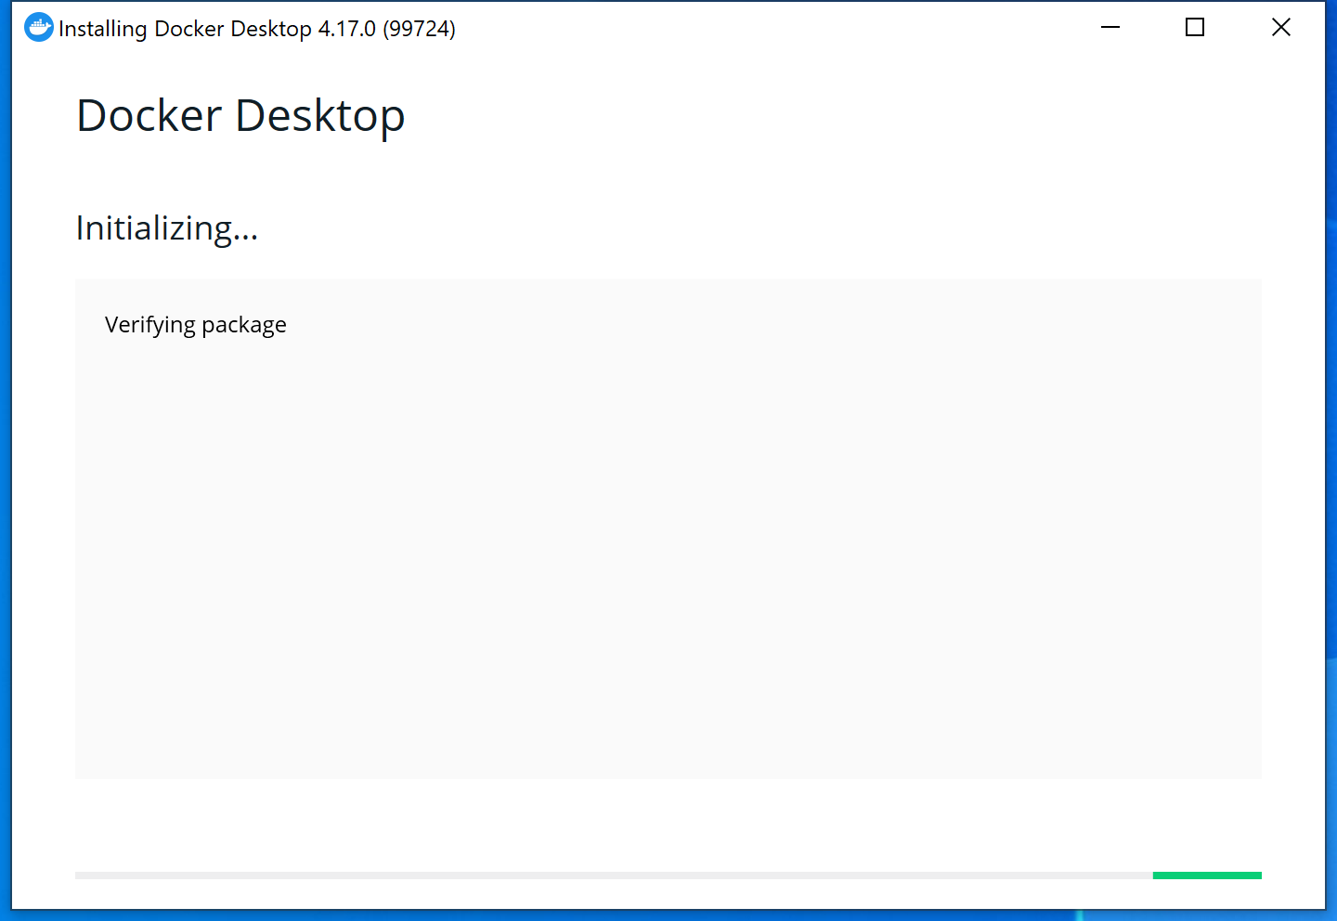The width and height of the screenshot is (1337, 921).
Task: Click the blue desktop strip left of window
Action: 5,464
